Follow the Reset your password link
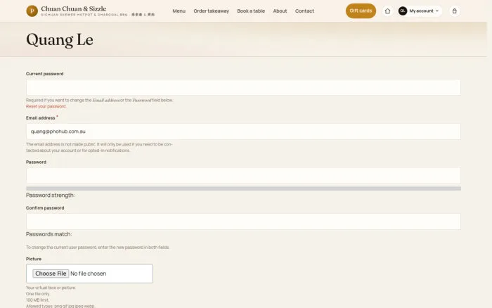Viewport: 492px width, 308px height. tap(46, 106)
